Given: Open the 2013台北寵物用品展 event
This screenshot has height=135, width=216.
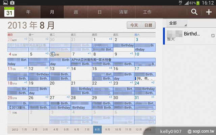Looking at the screenshot, I should coord(28,45).
